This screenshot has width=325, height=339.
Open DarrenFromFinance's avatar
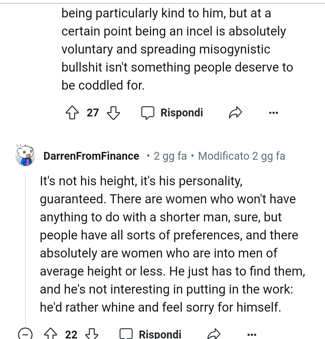(25, 155)
